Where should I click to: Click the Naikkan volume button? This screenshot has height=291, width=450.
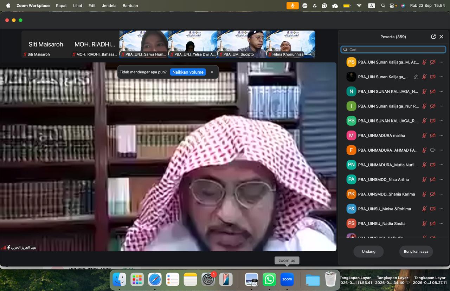pyautogui.click(x=188, y=72)
